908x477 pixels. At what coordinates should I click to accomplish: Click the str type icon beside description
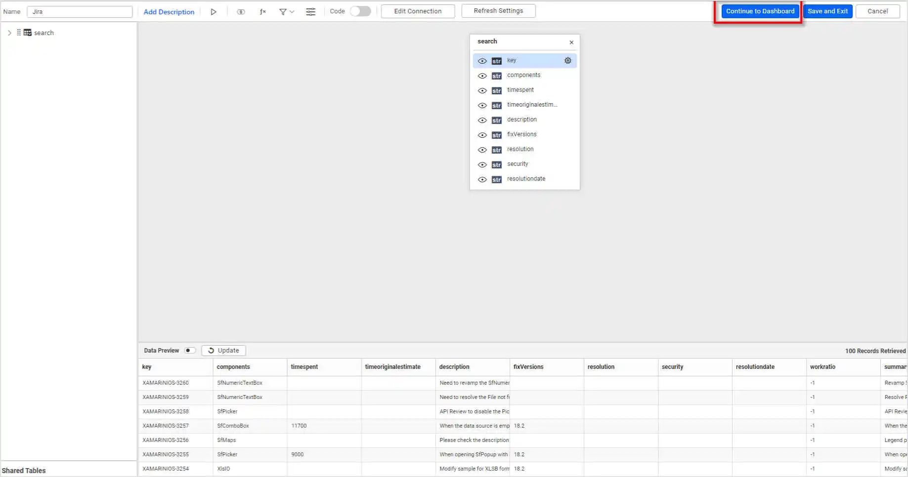pos(496,120)
